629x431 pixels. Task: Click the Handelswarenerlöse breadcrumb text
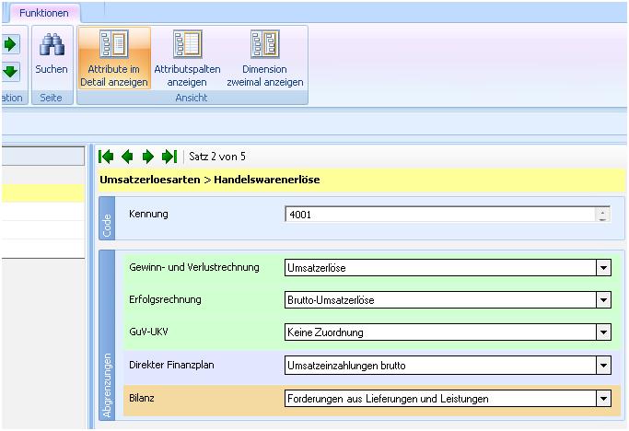coord(267,180)
